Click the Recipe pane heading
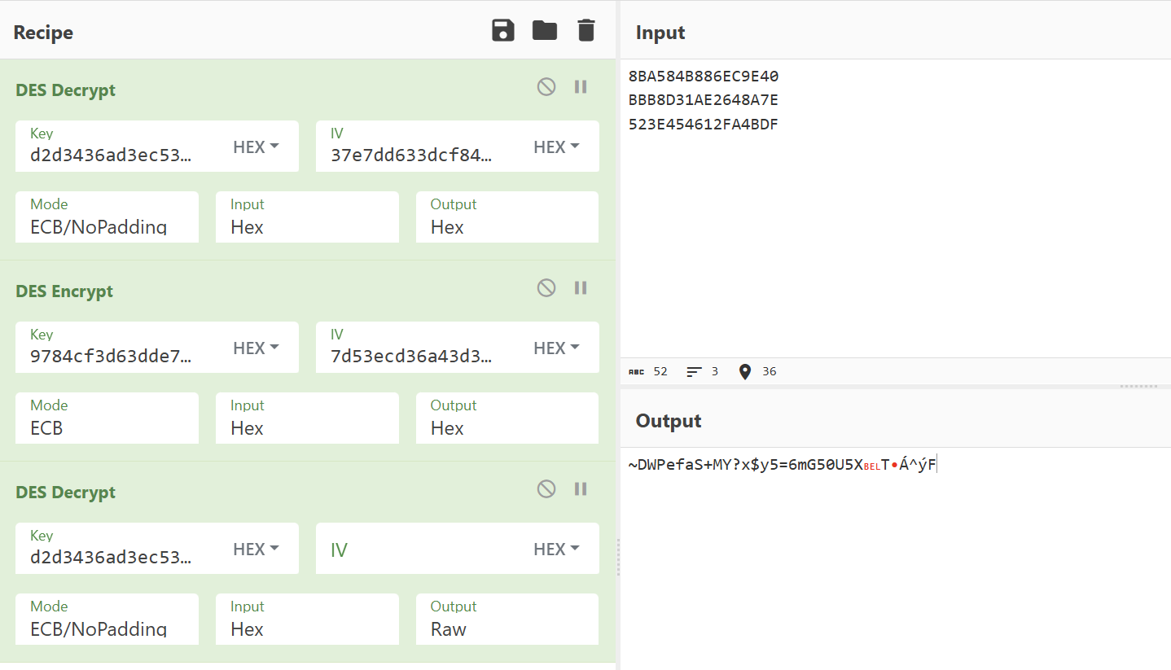 coord(43,33)
